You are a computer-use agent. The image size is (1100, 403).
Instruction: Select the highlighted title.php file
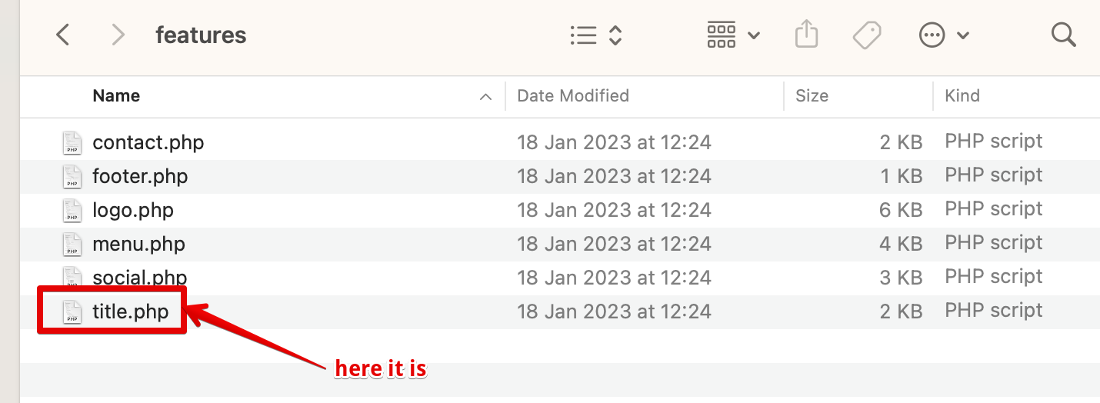tap(130, 311)
